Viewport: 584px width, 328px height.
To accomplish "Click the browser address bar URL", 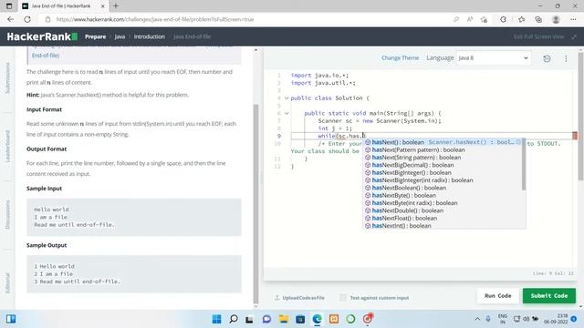I will click(x=155, y=19).
